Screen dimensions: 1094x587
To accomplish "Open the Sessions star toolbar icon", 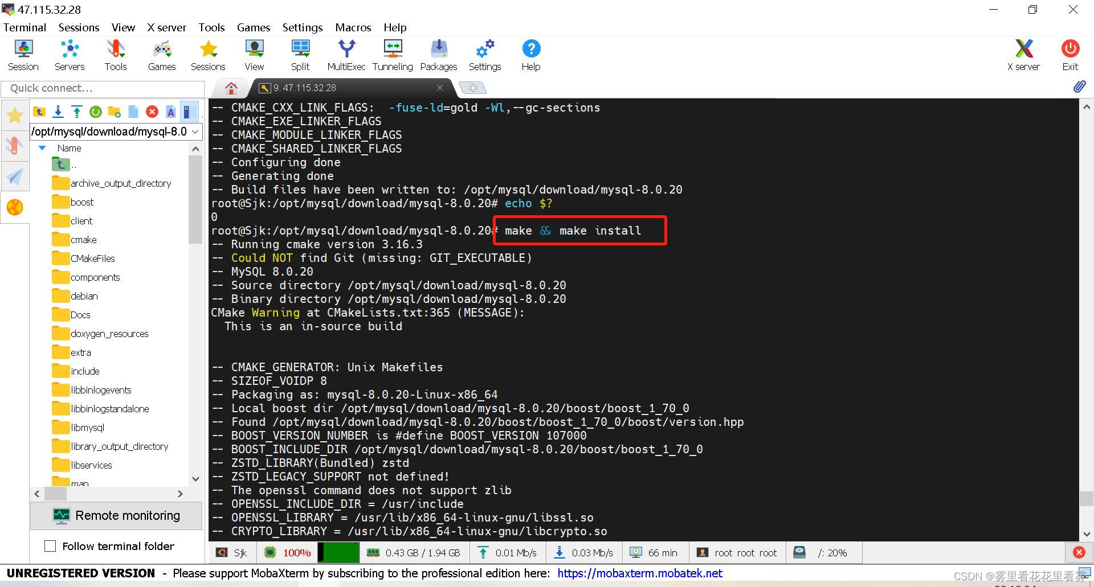I will pyautogui.click(x=208, y=55).
